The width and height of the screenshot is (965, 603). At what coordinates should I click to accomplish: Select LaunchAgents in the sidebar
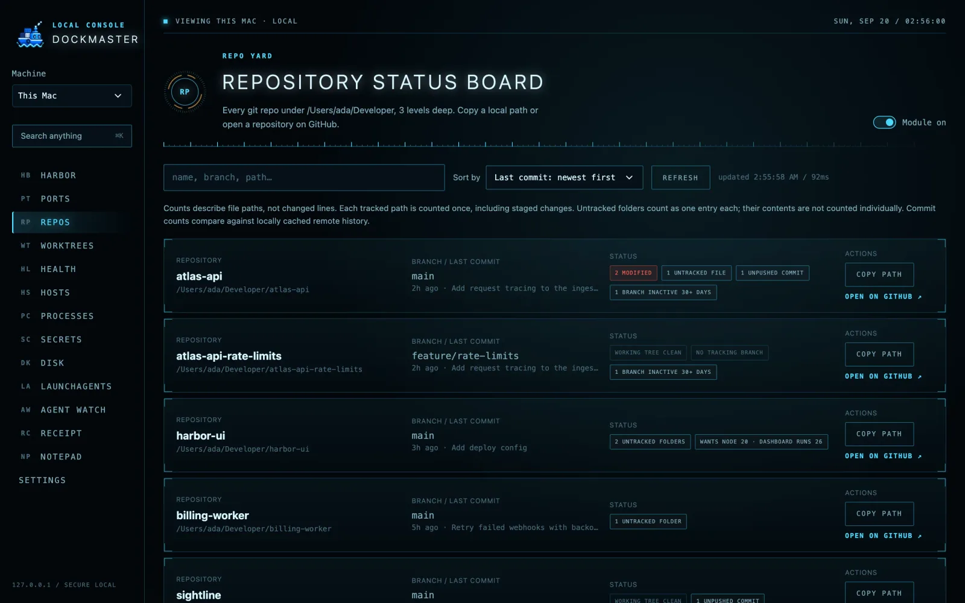click(x=72, y=387)
